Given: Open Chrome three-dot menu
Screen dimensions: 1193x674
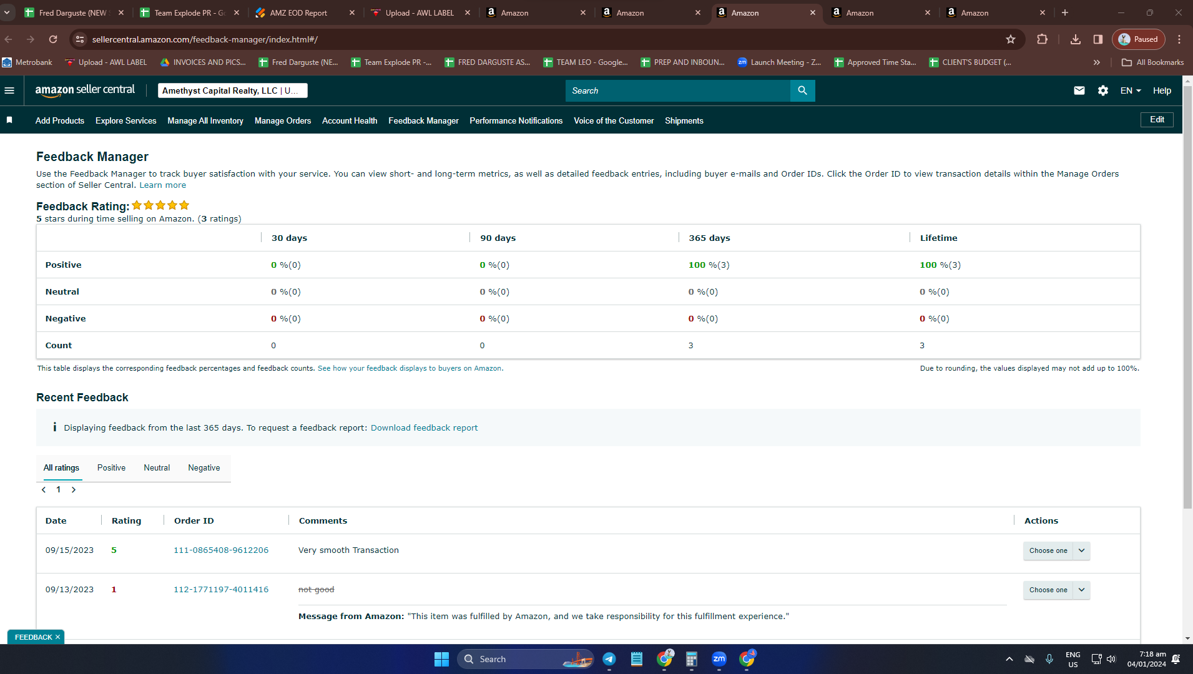Looking at the screenshot, I should pyautogui.click(x=1179, y=39).
